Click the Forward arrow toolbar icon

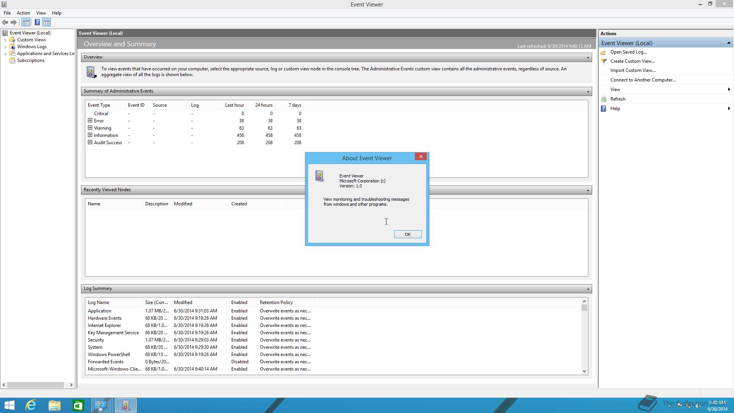(14, 23)
